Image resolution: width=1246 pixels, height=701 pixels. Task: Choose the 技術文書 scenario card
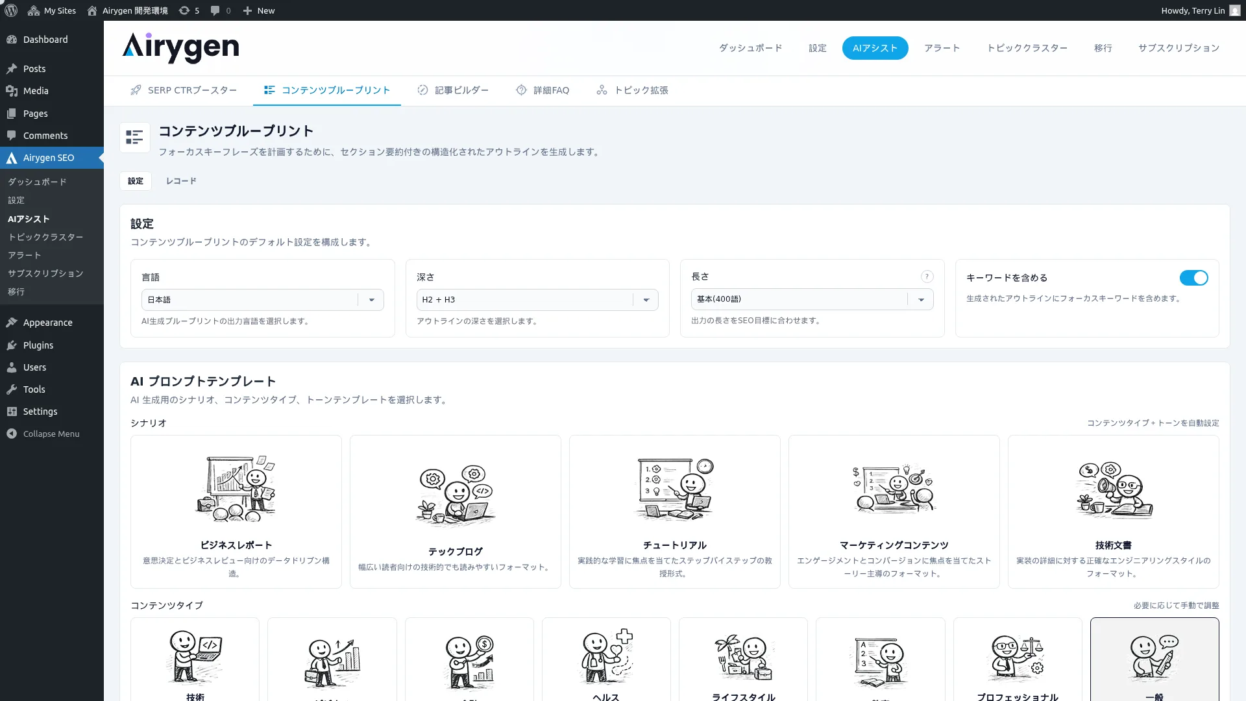[x=1114, y=511]
